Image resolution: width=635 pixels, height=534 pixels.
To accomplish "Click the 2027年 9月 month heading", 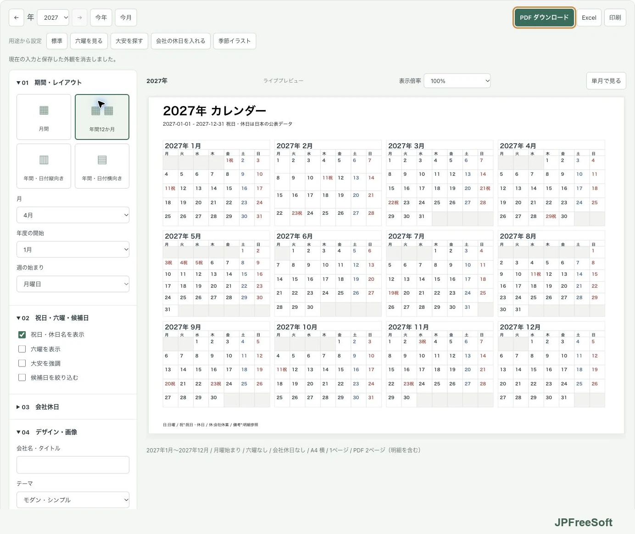I will pos(183,327).
